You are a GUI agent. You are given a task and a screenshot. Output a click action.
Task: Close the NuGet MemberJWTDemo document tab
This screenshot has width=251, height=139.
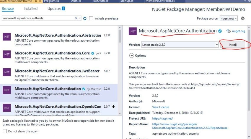40,1
